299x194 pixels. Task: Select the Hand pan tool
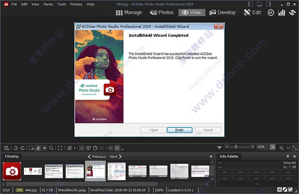point(38,148)
